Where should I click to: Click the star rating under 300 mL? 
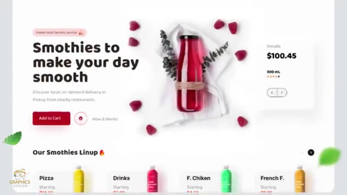(x=273, y=77)
